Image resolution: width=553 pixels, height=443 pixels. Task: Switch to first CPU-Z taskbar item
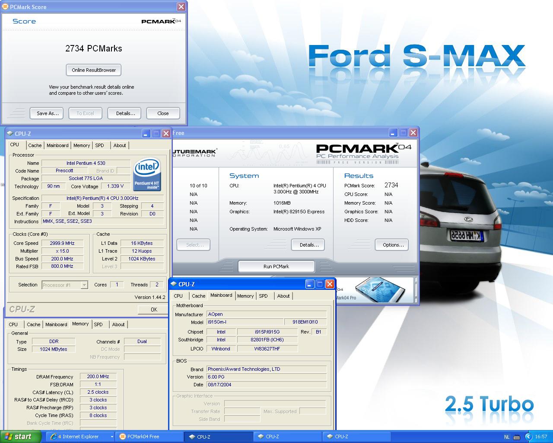218,437
